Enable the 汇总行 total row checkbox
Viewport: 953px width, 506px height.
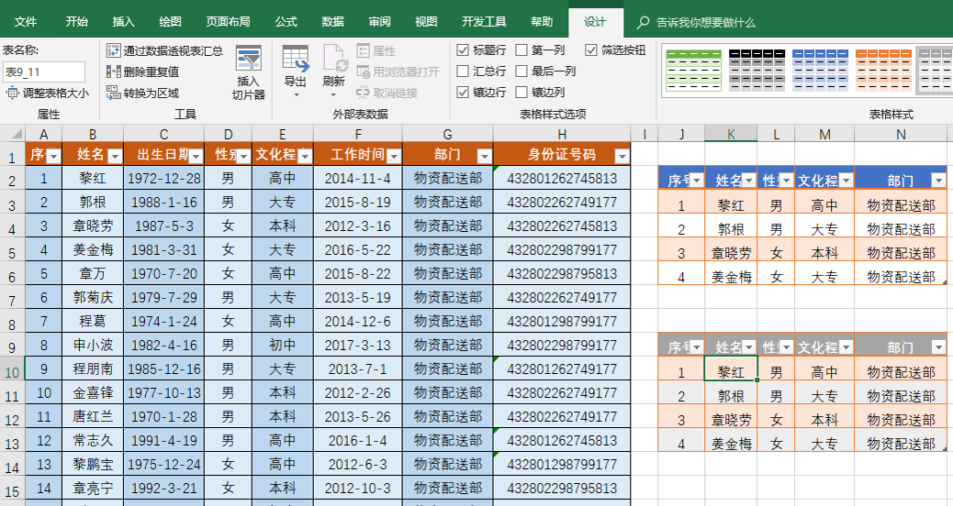[463, 71]
